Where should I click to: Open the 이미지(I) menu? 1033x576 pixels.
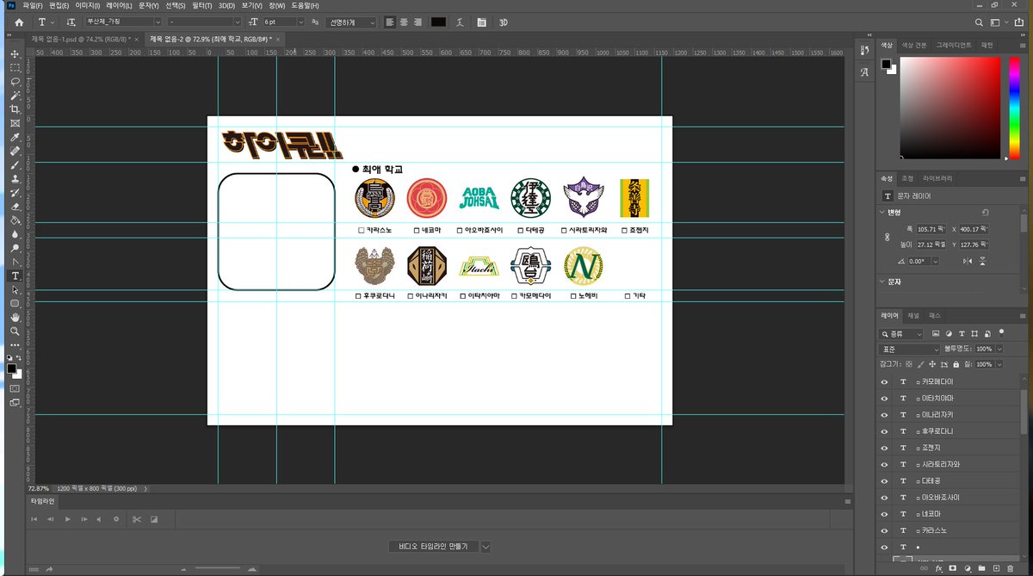click(x=87, y=5)
